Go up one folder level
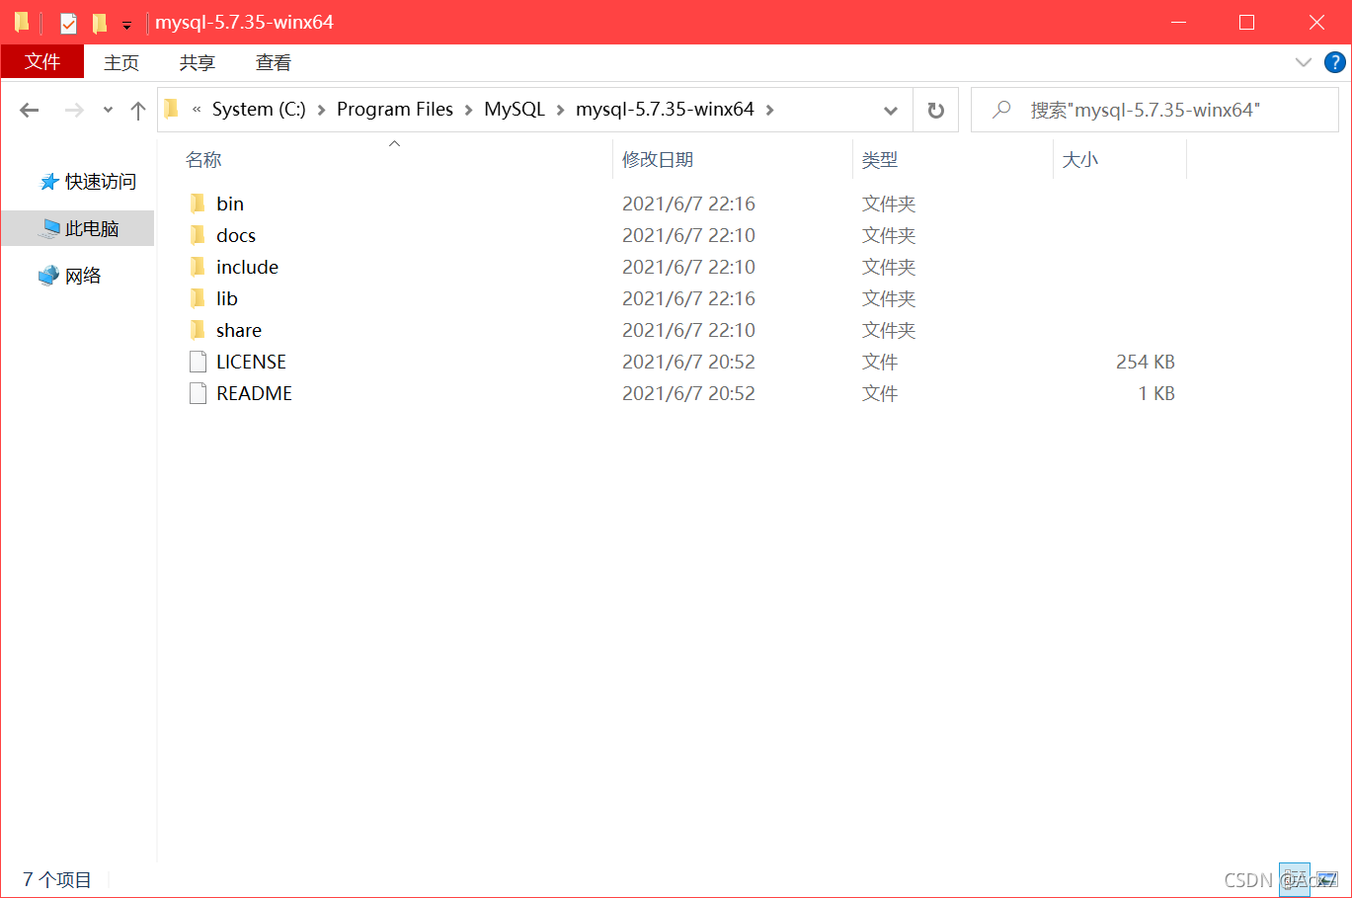Image resolution: width=1352 pixels, height=898 pixels. click(138, 110)
